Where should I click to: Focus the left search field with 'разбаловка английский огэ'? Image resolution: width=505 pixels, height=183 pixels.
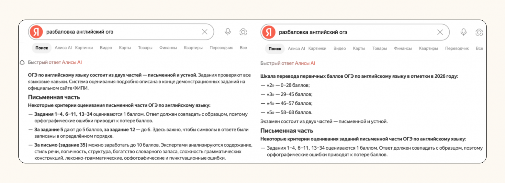pyautogui.click(x=121, y=32)
